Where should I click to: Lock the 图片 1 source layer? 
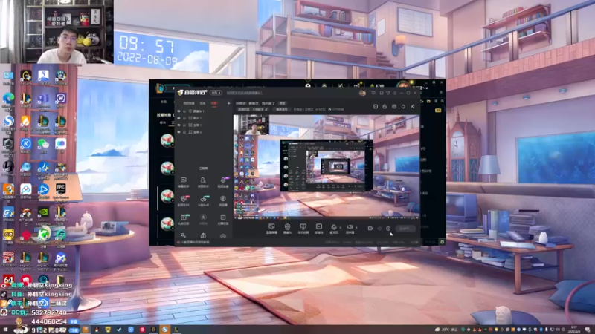pos(184,118)
